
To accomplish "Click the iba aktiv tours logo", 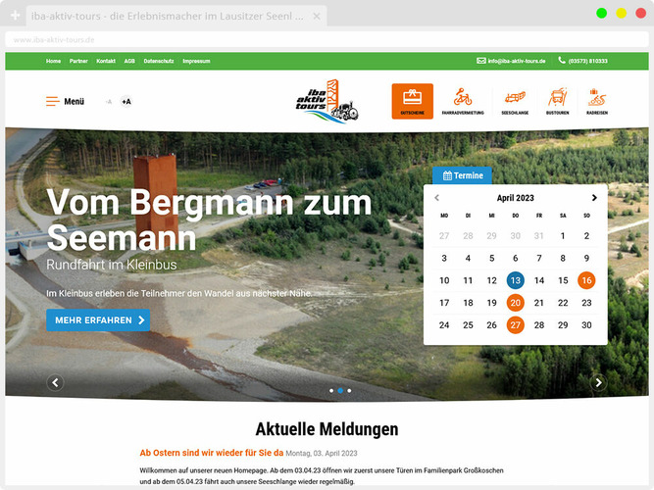I will pyautogui.click(x=327, y=101).
